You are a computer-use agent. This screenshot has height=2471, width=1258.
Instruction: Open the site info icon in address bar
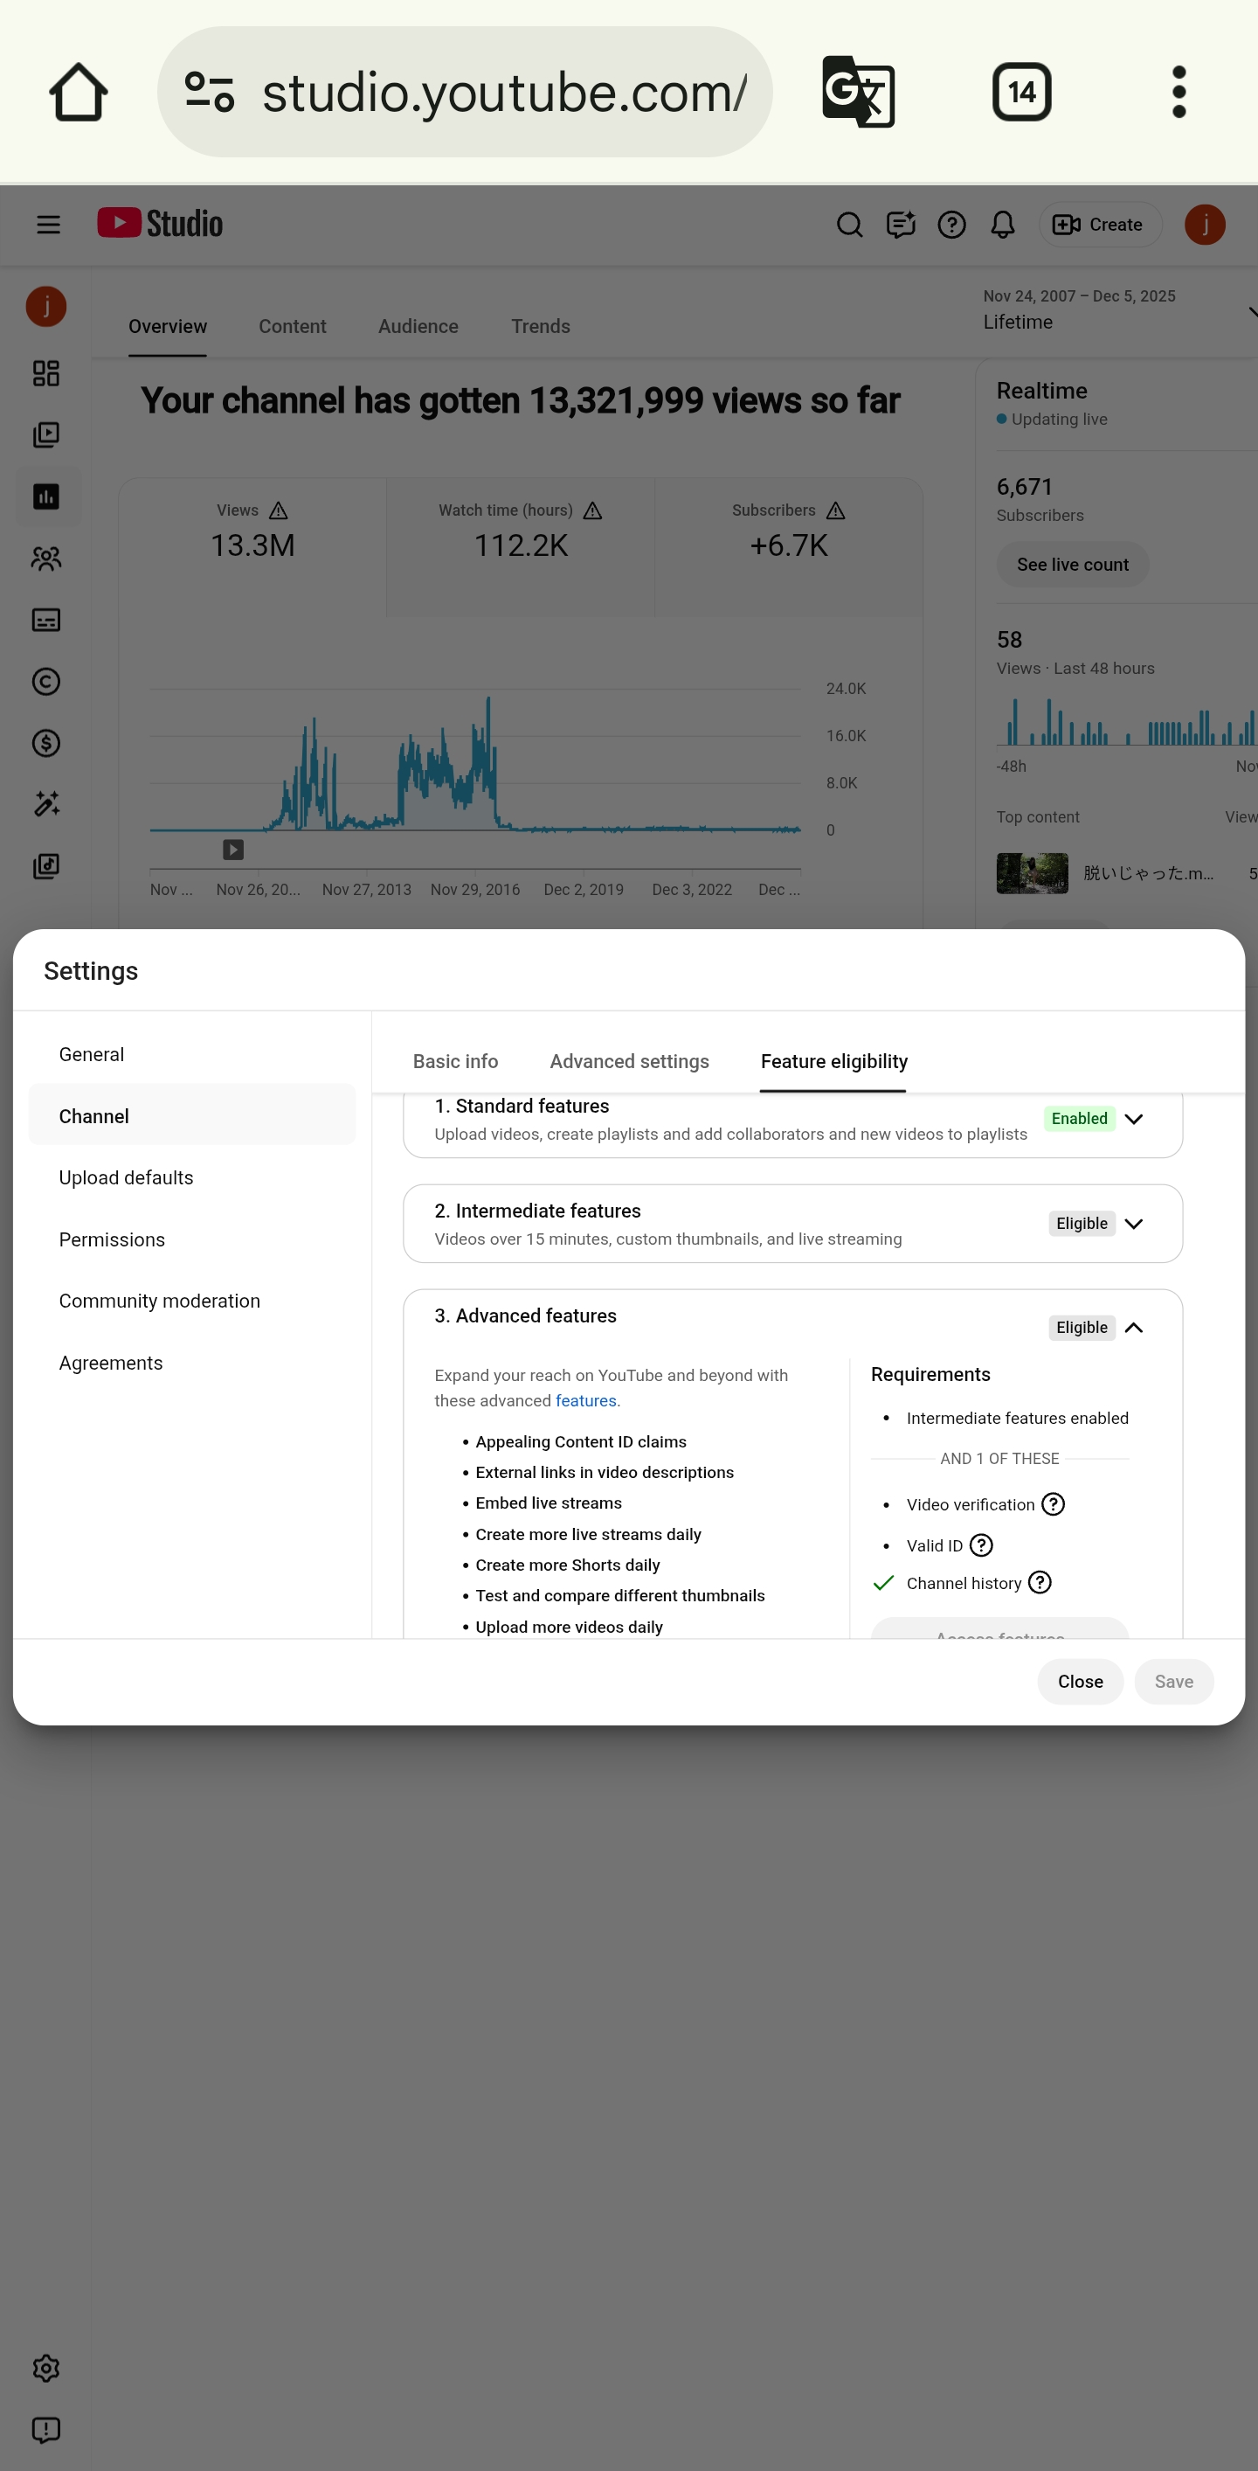tap(209, 92)
